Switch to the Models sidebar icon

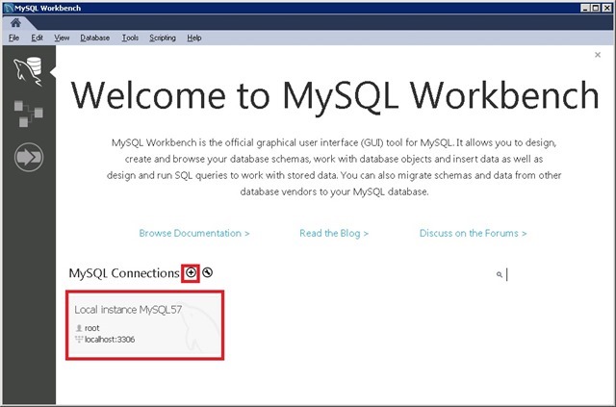(x=28, y=114)
